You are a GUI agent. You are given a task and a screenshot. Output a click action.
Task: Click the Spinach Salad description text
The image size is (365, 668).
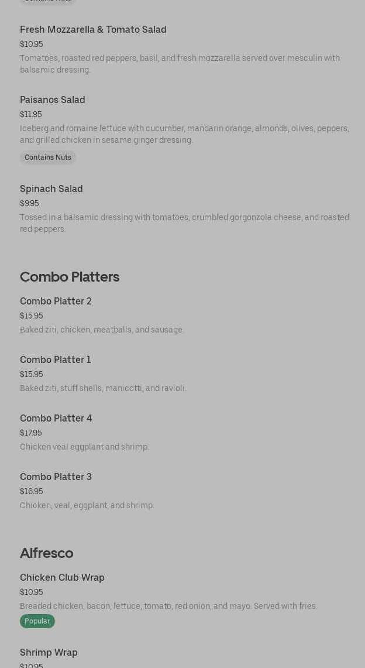click(184, 223)
